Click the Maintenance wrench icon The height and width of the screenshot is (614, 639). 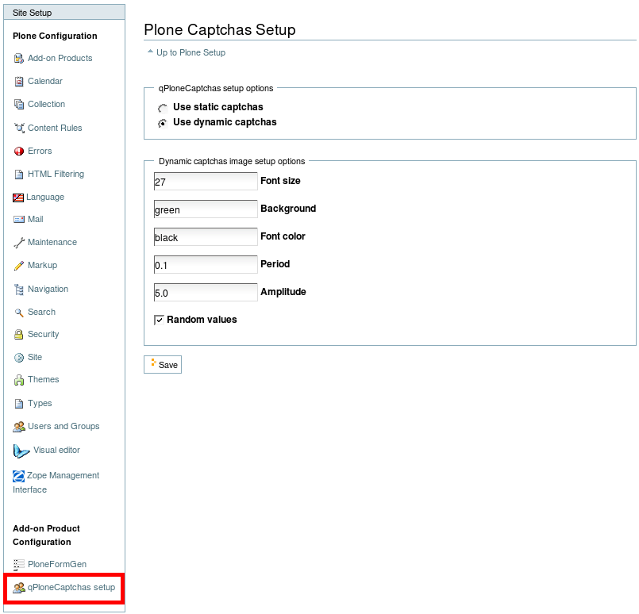click(19, 242)
